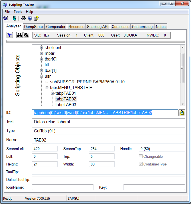Click the tree view vertical scrollbar thumb
191x204 pixels.
click(182, 68)
